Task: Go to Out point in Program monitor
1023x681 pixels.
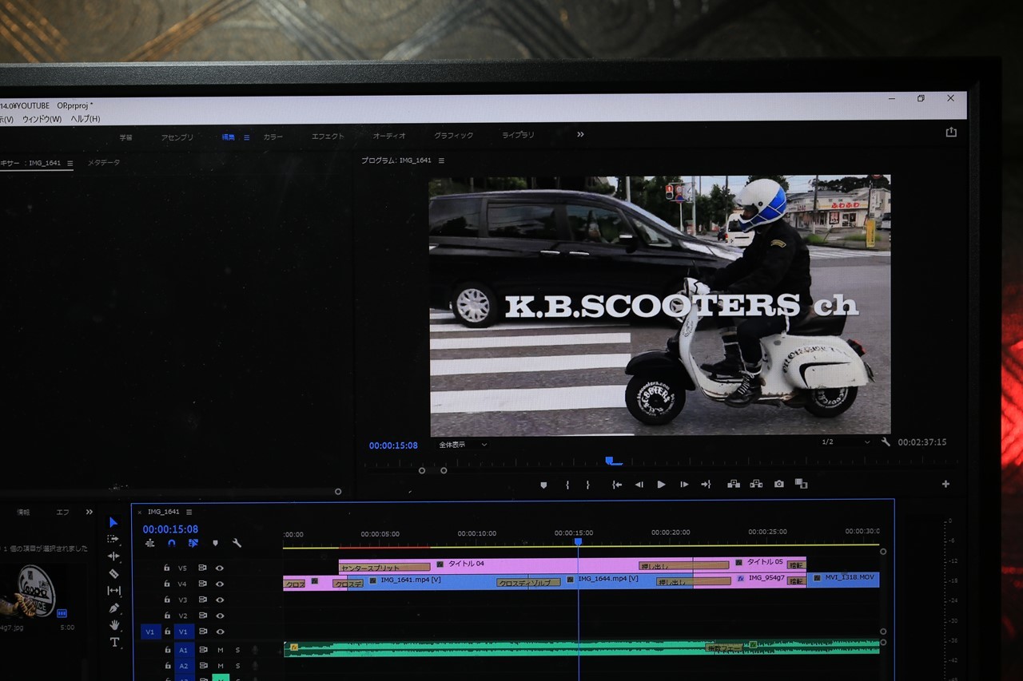Action: [x=706, y=485]
